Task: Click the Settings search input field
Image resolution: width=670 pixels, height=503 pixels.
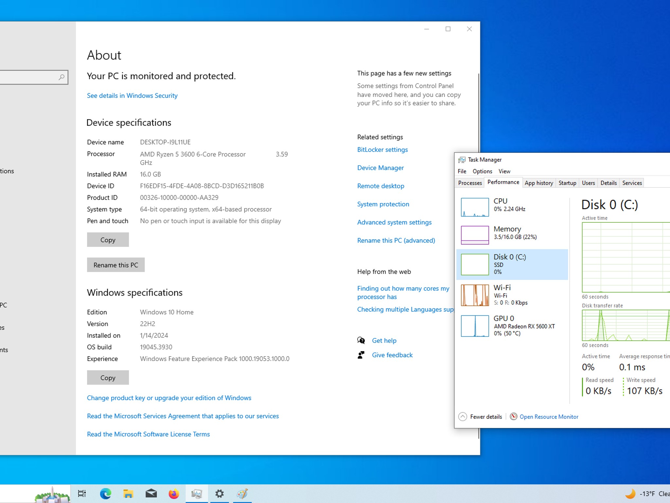Action: click(29, 77)
